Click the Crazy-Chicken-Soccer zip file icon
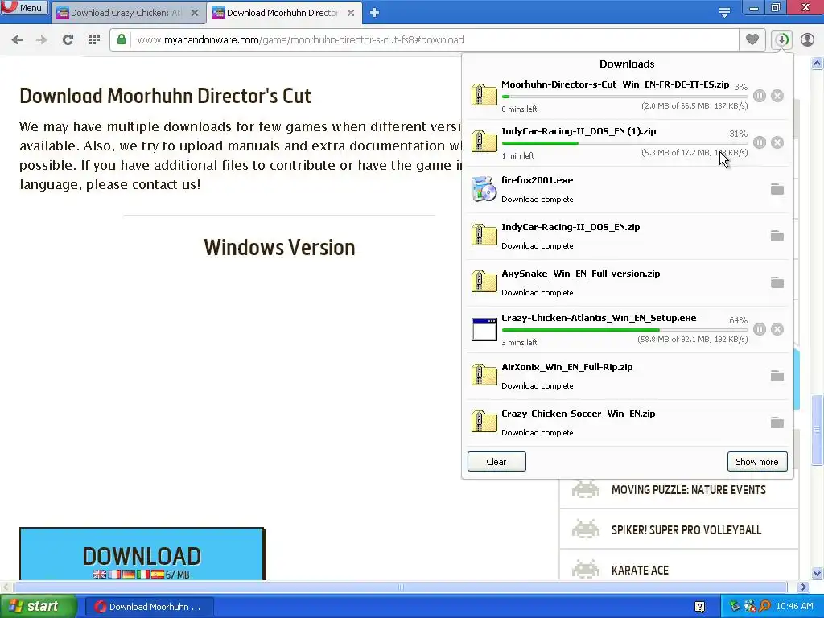824x618 pixels. tap(484, 422)
